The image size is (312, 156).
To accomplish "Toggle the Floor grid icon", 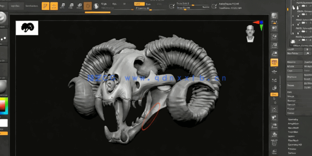I will click(x=274, y=72).
